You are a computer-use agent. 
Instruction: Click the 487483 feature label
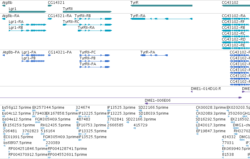click(x=83, y=119)
